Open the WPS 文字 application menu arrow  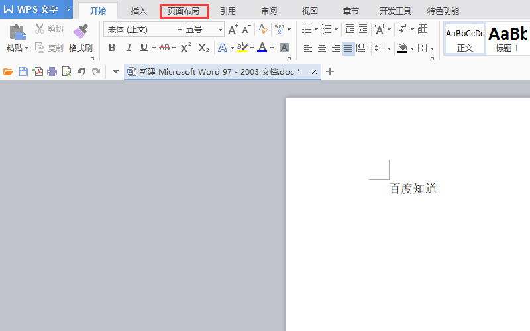68,9
